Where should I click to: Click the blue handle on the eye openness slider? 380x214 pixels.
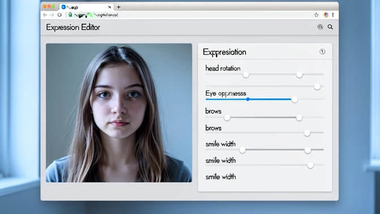point(247,100)
